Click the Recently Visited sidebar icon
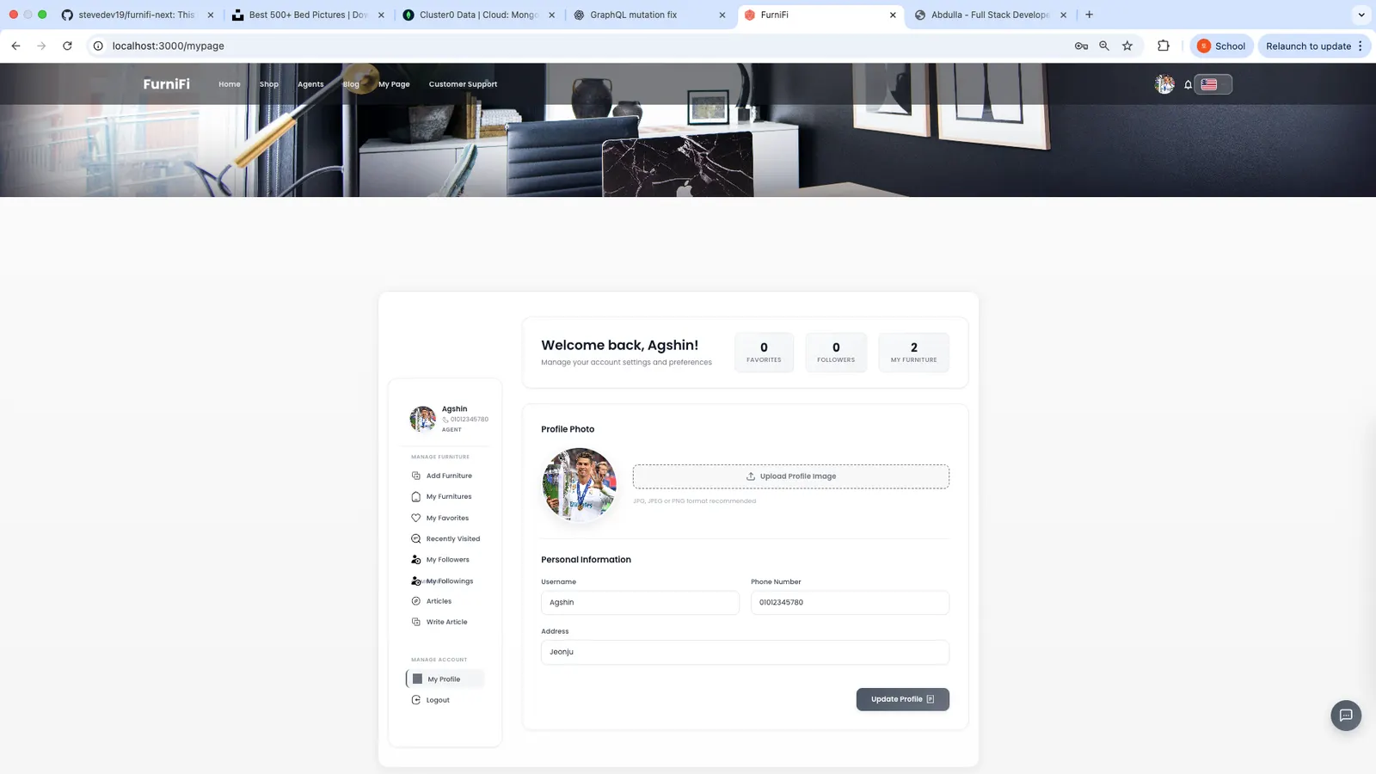1376x774 pixels. point(416,539)
